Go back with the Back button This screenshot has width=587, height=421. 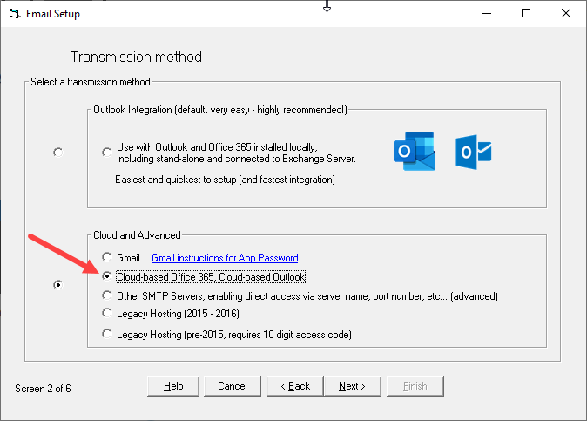coord(295,386)
